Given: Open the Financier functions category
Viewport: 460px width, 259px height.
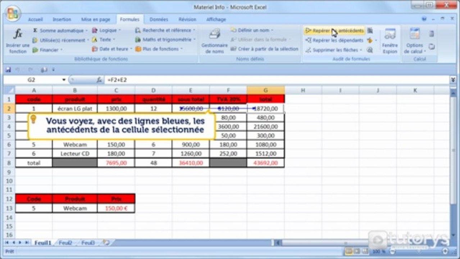Looking at the screenshot, I should (x=47, y=50).
